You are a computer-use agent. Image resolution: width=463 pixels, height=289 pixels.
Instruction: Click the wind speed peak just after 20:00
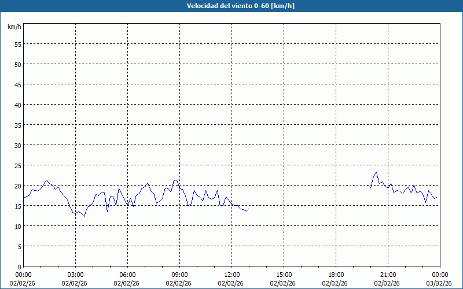[376, 172]
